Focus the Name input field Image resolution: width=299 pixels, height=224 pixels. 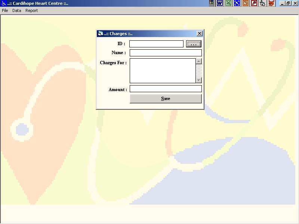pyautogui.click(x=166, y=53)
